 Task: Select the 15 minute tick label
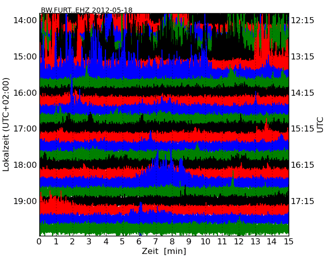289,242
